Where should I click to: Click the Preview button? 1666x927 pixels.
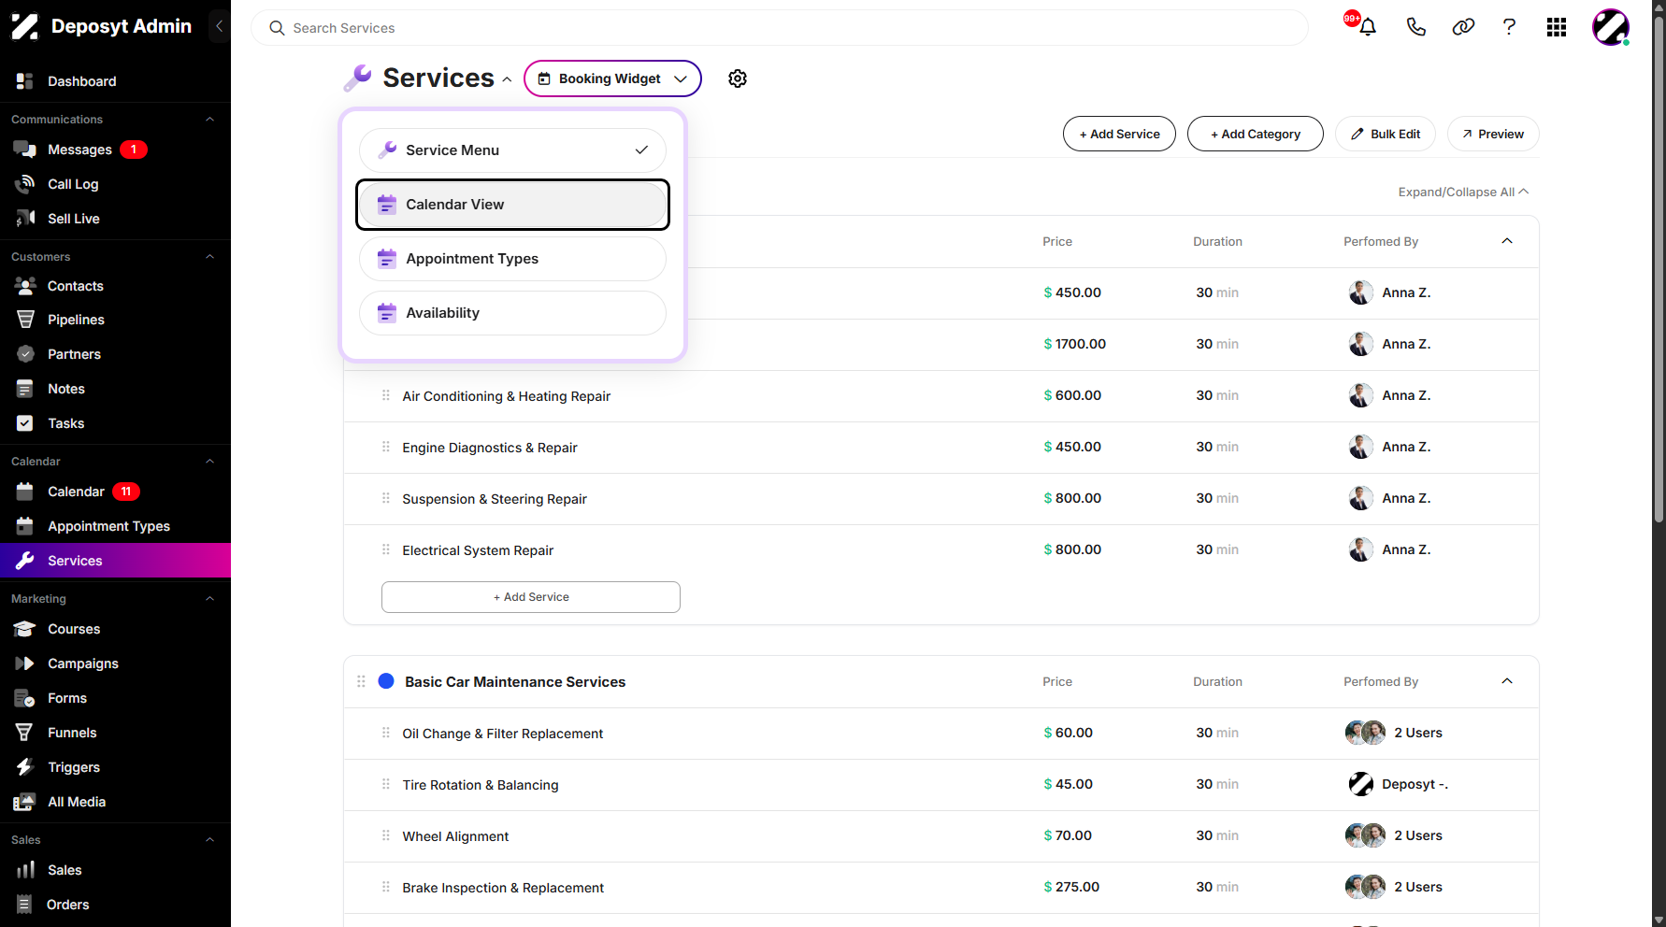click(1493, 134)
